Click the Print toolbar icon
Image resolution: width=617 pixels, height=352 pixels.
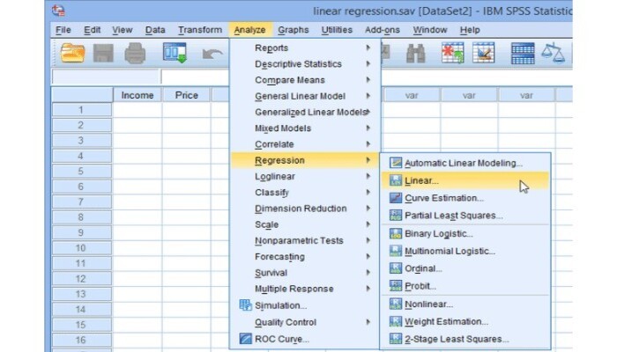coord(135,53)
